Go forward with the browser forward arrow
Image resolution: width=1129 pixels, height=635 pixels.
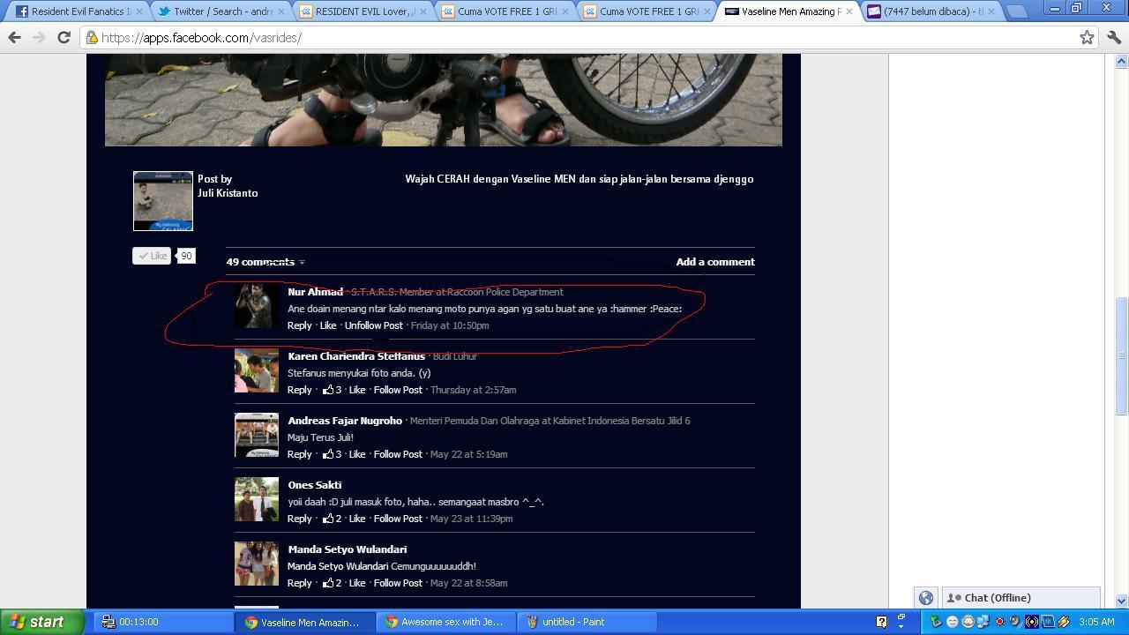(x=39, y=38)
